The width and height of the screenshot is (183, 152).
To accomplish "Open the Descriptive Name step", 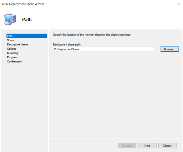I will click(x=17, y=44).
